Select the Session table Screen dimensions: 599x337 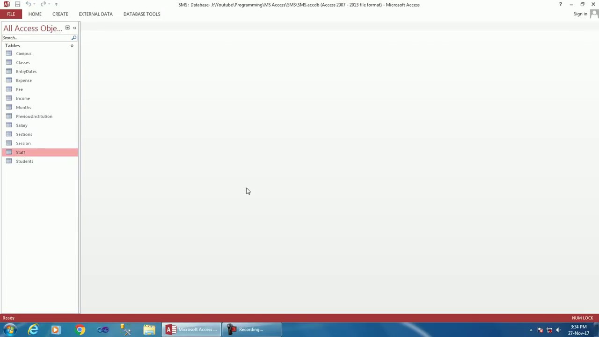tap(40, 143)
